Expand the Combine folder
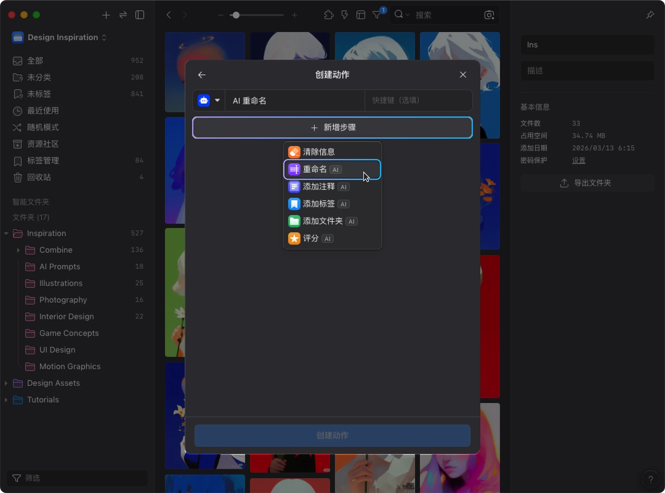This screenshot has width=665, height=493. [18, 250]
